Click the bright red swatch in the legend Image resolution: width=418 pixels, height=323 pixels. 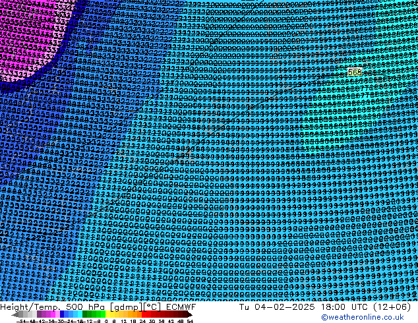(x=144, y=314)
